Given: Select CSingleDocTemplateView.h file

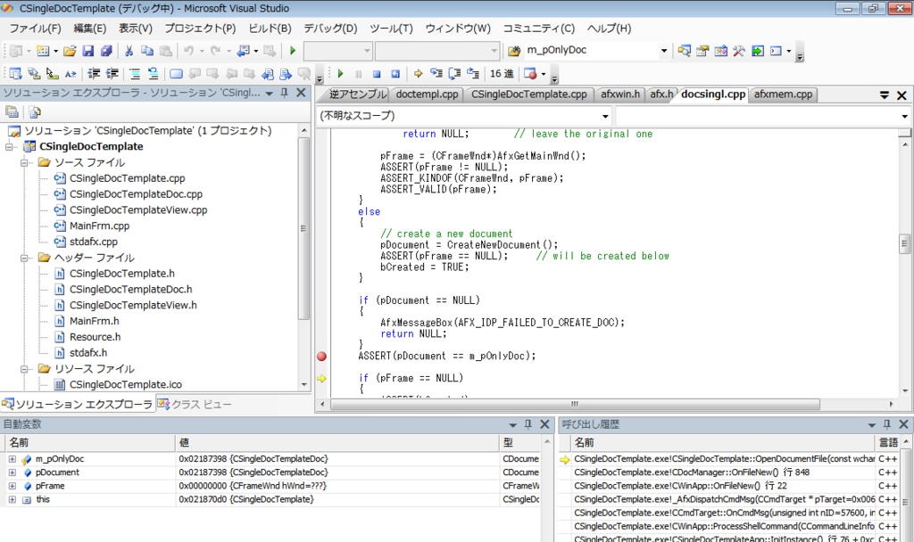Looking at the screenshot, I should [x=133, y=305].
